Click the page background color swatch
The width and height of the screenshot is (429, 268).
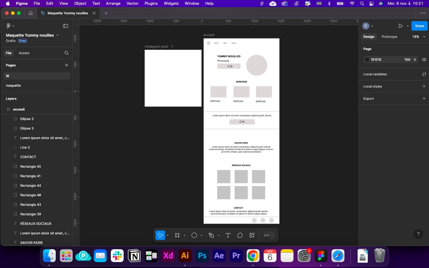point(367,59)
